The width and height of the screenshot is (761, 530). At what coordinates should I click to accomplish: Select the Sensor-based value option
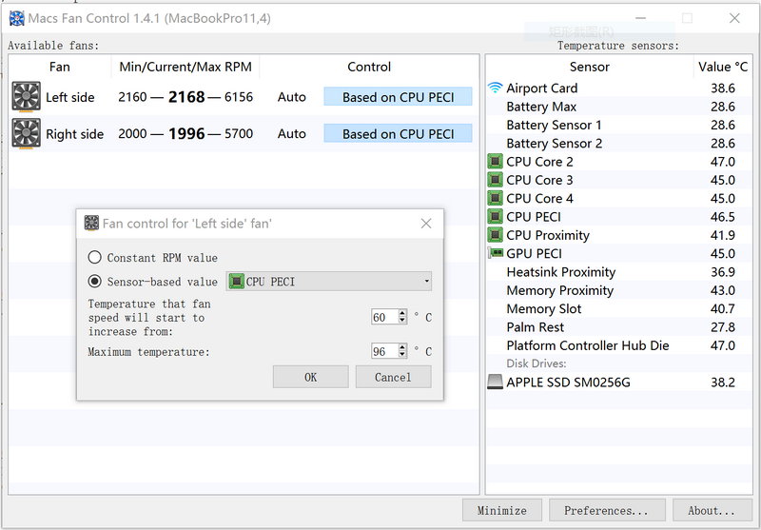coord(94,282)
